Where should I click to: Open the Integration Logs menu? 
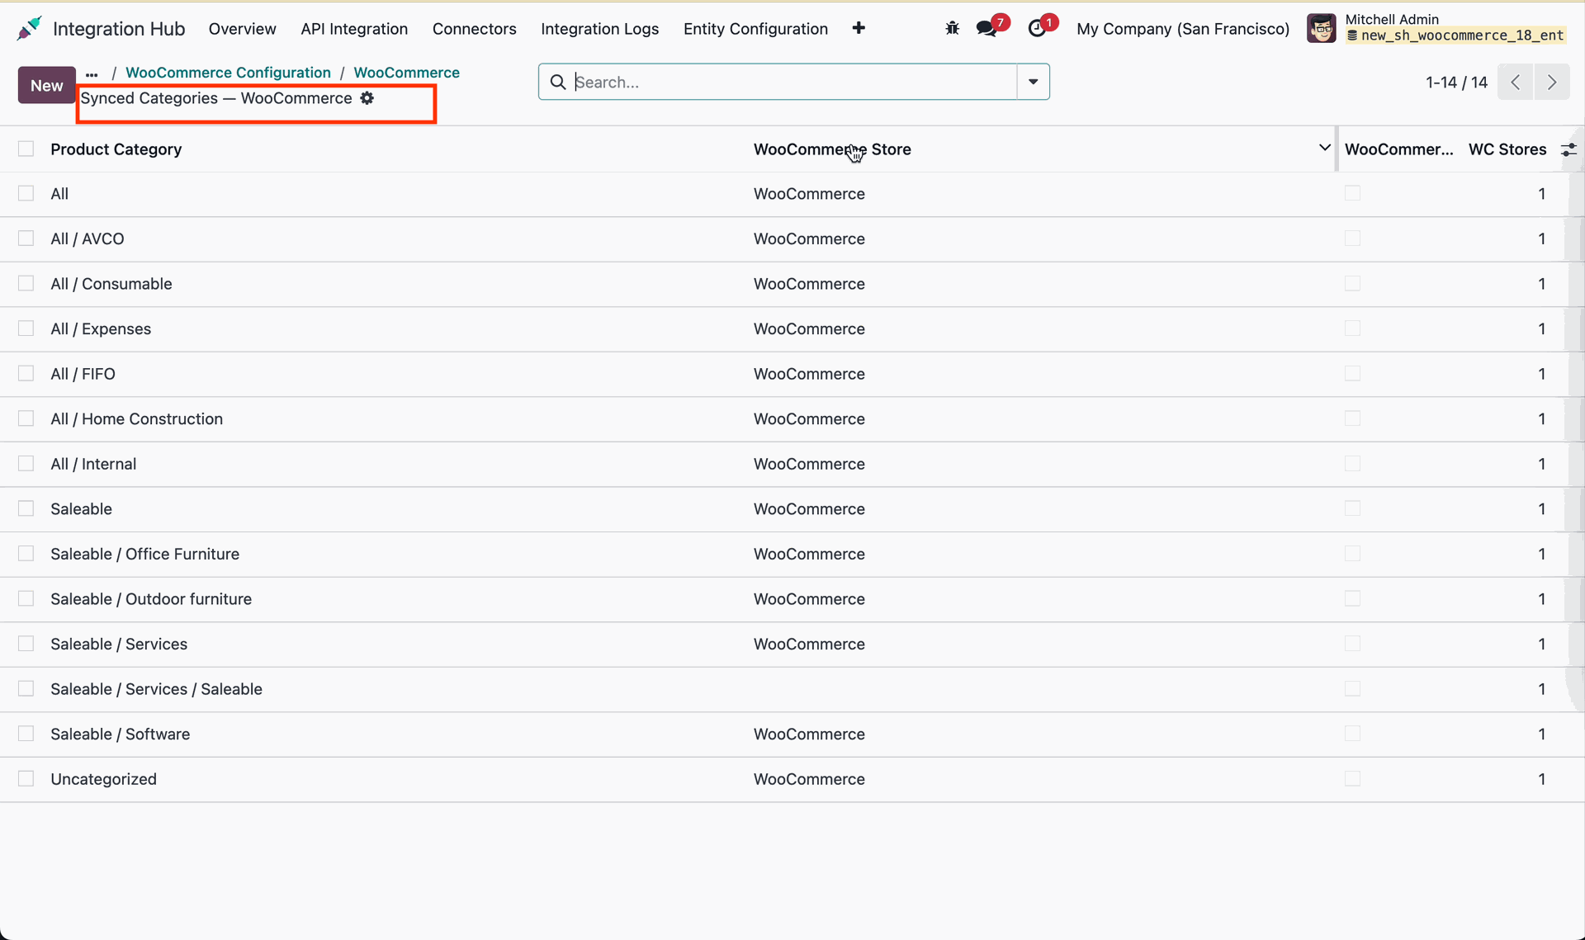[600, 29]
